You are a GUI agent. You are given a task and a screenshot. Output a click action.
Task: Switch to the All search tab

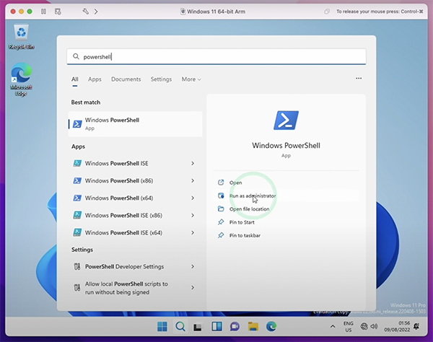[75, 79]
